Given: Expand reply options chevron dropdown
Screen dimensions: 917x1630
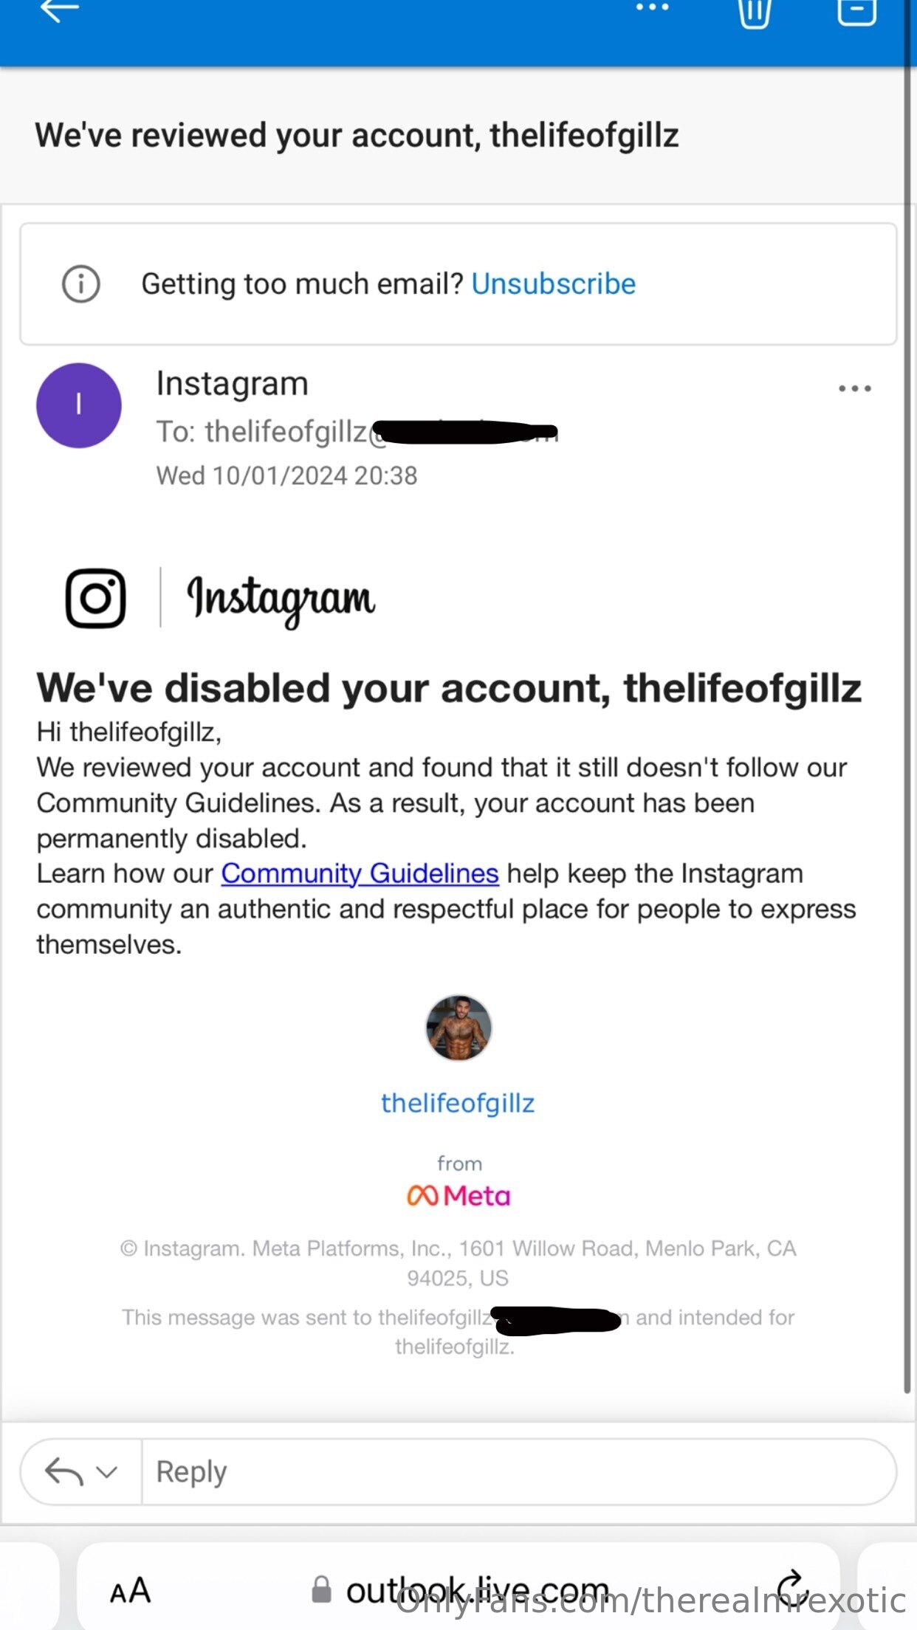Looking at the screenshot, I should click(107, 1472).
